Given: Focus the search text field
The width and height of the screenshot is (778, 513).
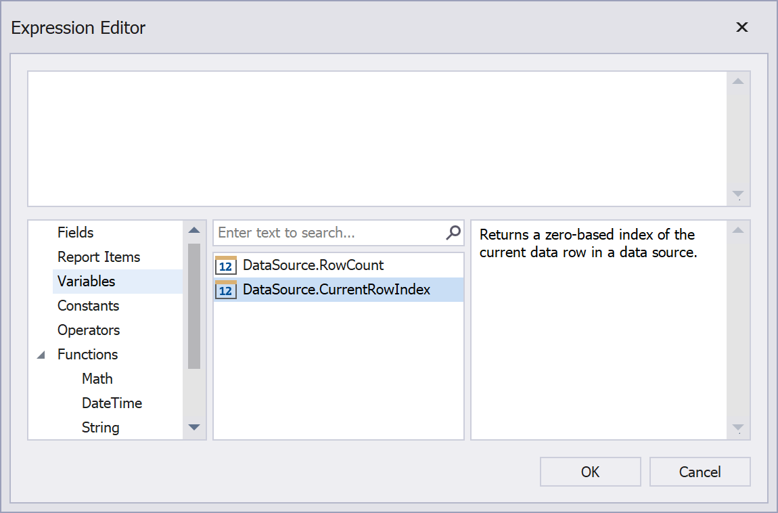Looking at the screenshot, I should tap(328, 233).
